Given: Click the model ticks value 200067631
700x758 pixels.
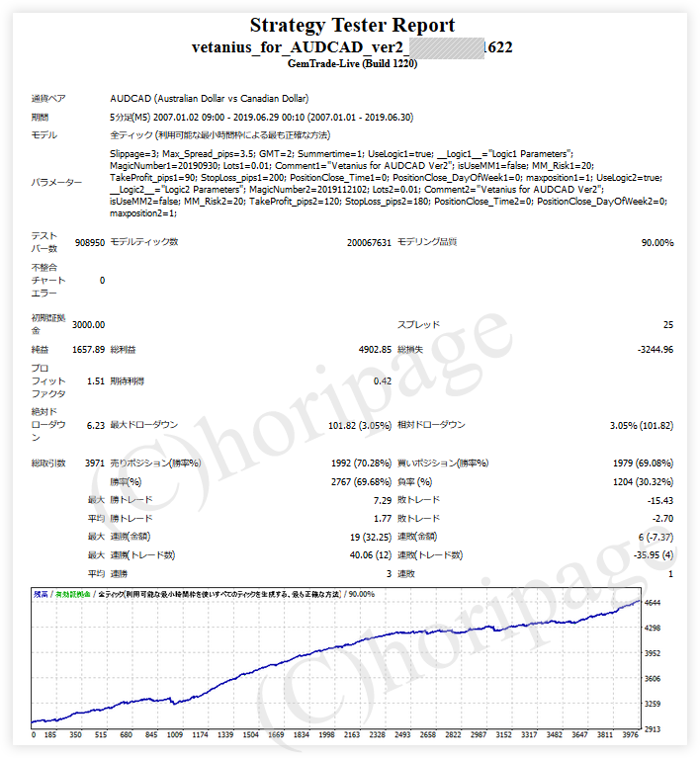Looking at the screenshot, I should (x=369, y=243).
